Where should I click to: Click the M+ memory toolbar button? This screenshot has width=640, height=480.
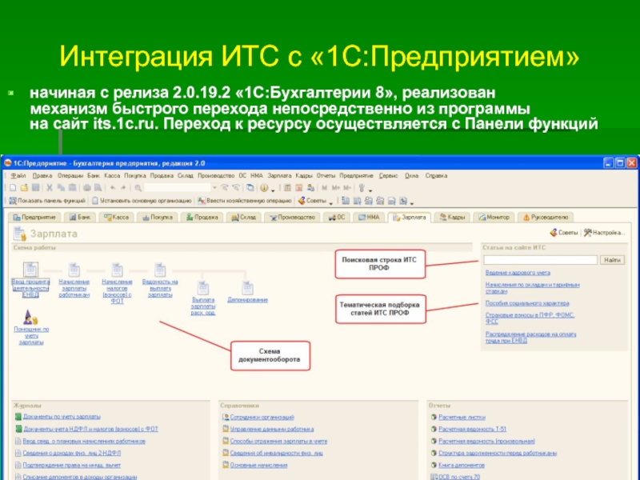tap(335, 188)
